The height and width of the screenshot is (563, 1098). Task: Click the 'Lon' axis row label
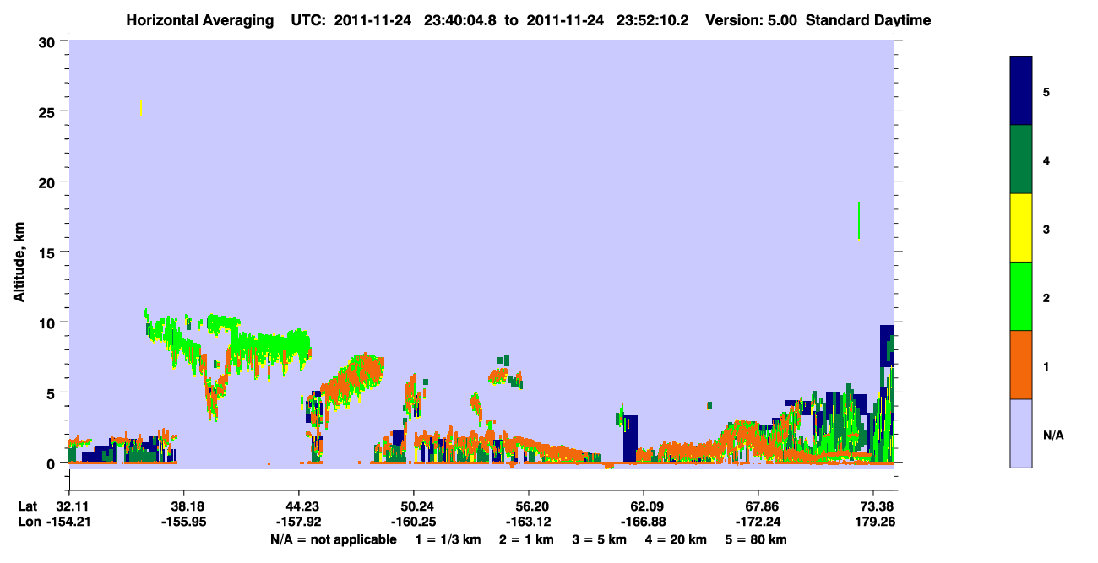tap(28, 522)
